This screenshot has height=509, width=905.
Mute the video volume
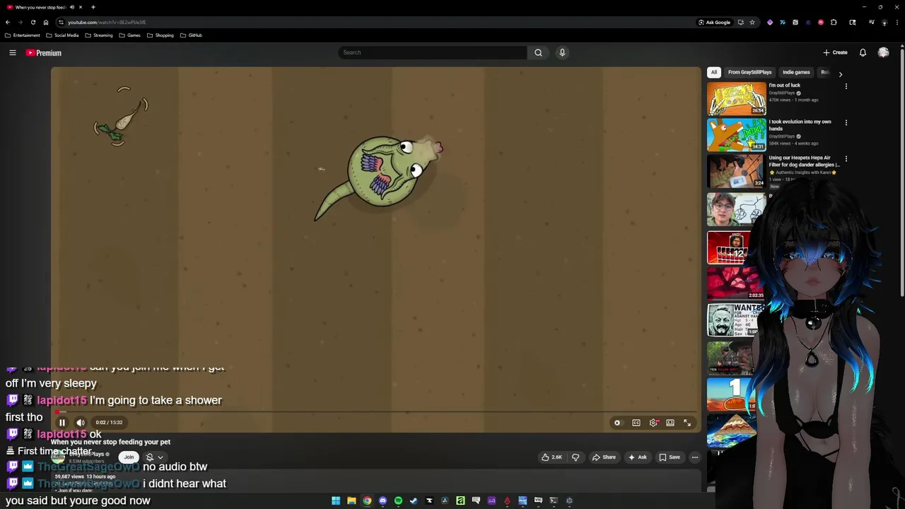tap(81, 423)
